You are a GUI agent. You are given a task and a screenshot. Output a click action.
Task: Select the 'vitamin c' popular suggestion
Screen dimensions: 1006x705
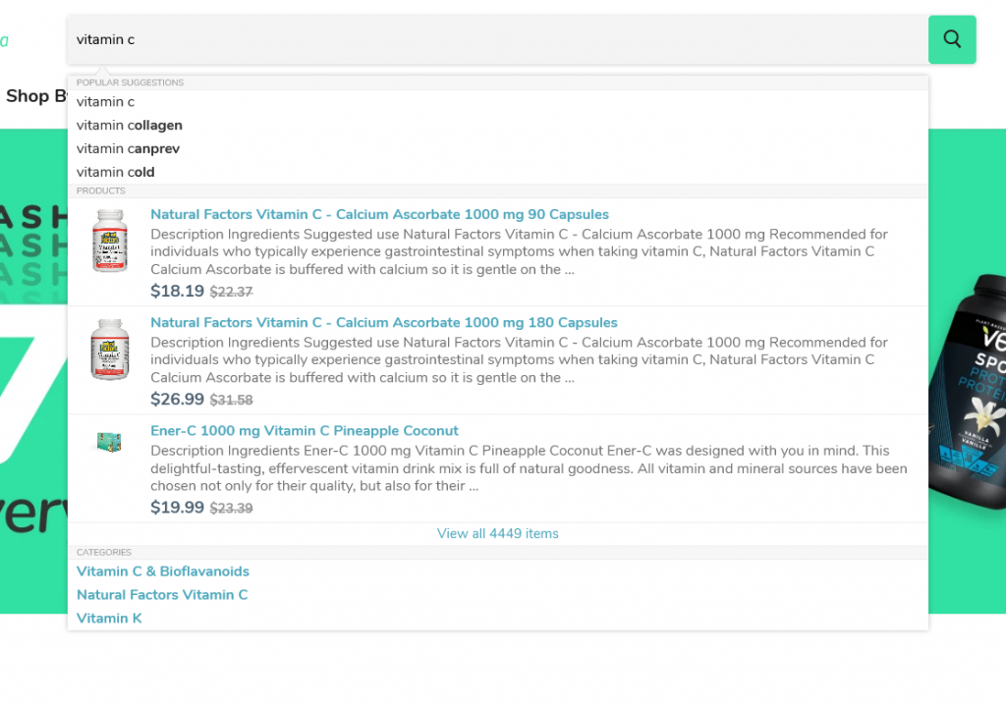point(105,102)
